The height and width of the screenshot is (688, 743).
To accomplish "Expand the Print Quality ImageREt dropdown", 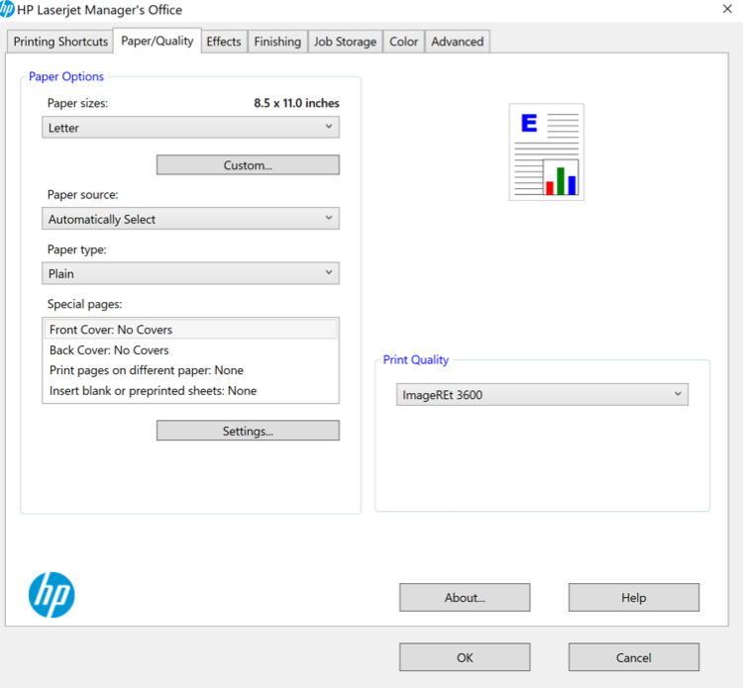I will click(x=542, y=395).
